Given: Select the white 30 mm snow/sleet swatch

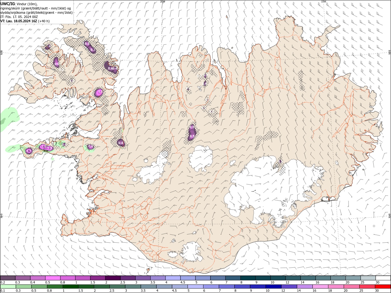Looking at the screenshot, I should [x=383, y=278].
